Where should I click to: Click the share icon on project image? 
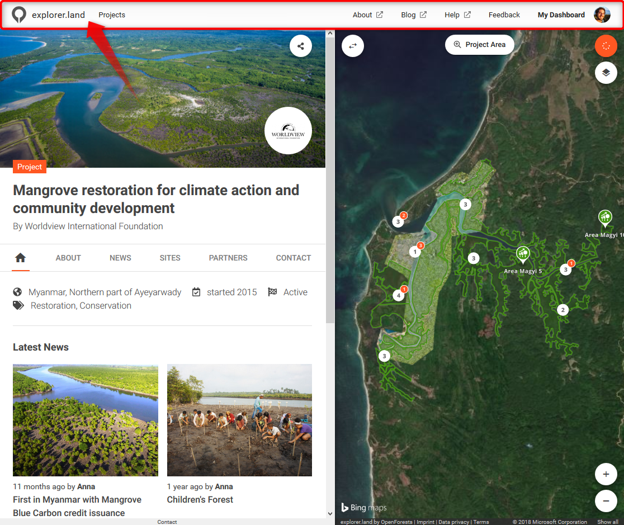pos(301,46)
